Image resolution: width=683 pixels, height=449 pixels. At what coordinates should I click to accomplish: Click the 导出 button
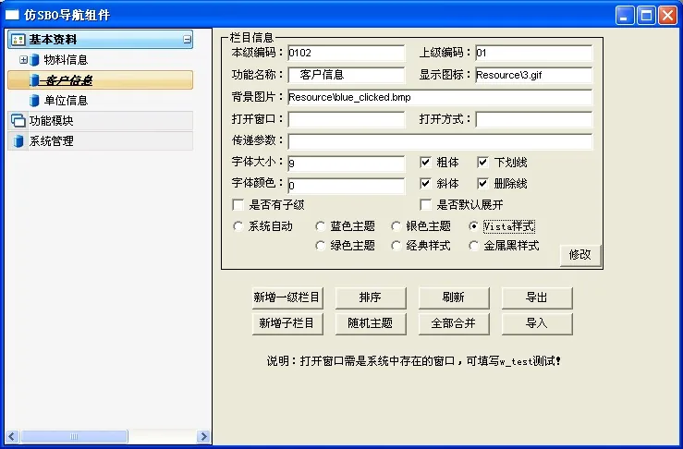[x=537, y=297]
